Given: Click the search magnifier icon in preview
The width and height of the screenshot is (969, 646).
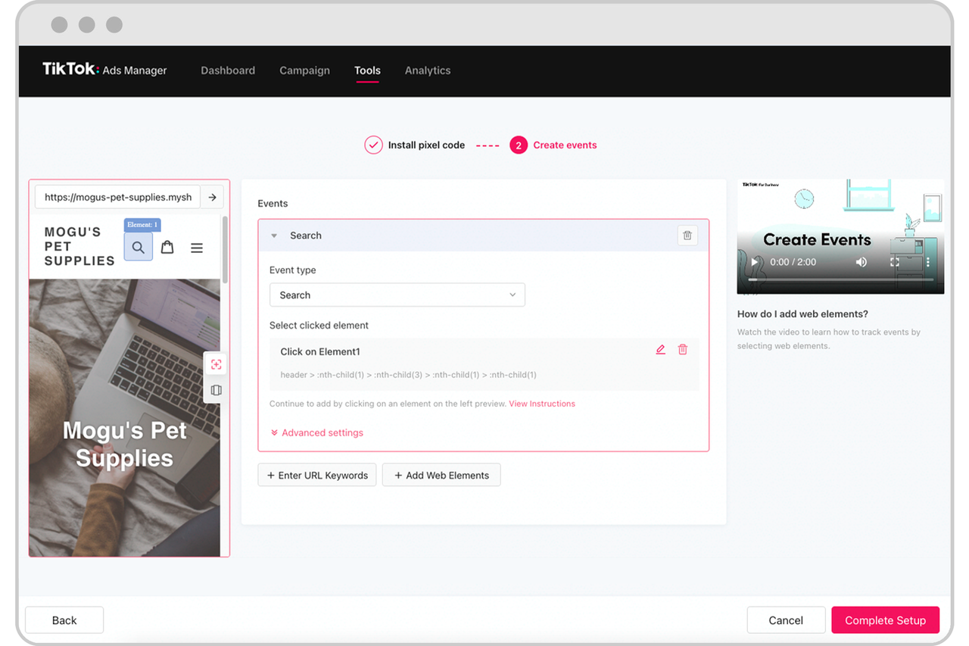Looking at the screenshot, I should coord(138,248).
